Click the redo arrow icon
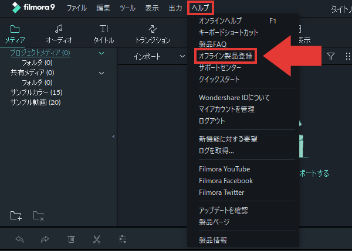The width and height of the screenshot is (352, 251). pos(45,239)
